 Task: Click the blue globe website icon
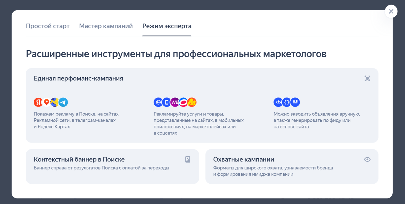pos(158,102)
